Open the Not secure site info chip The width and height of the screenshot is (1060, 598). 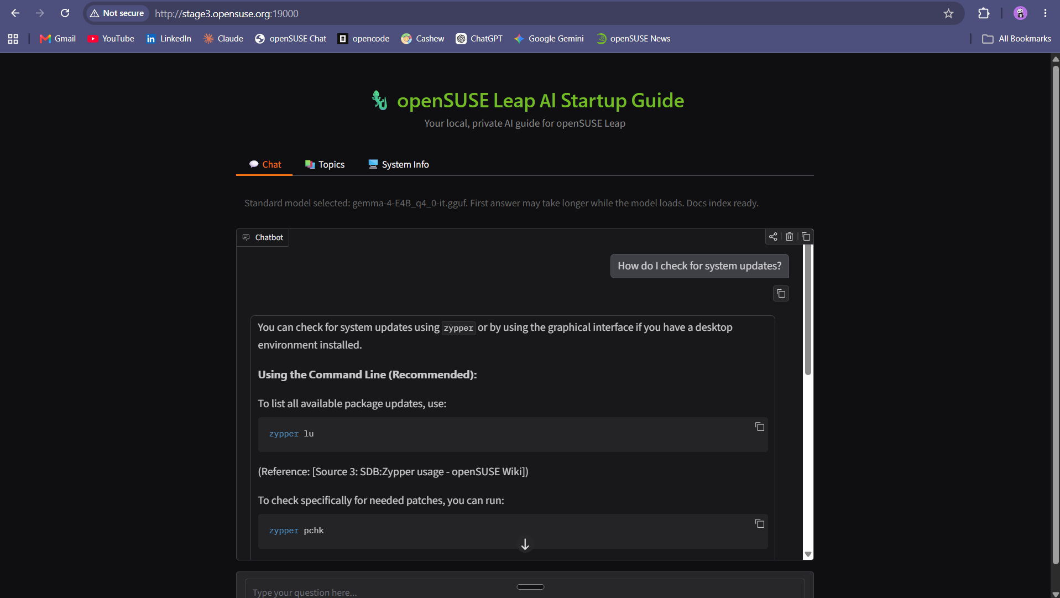117,13
